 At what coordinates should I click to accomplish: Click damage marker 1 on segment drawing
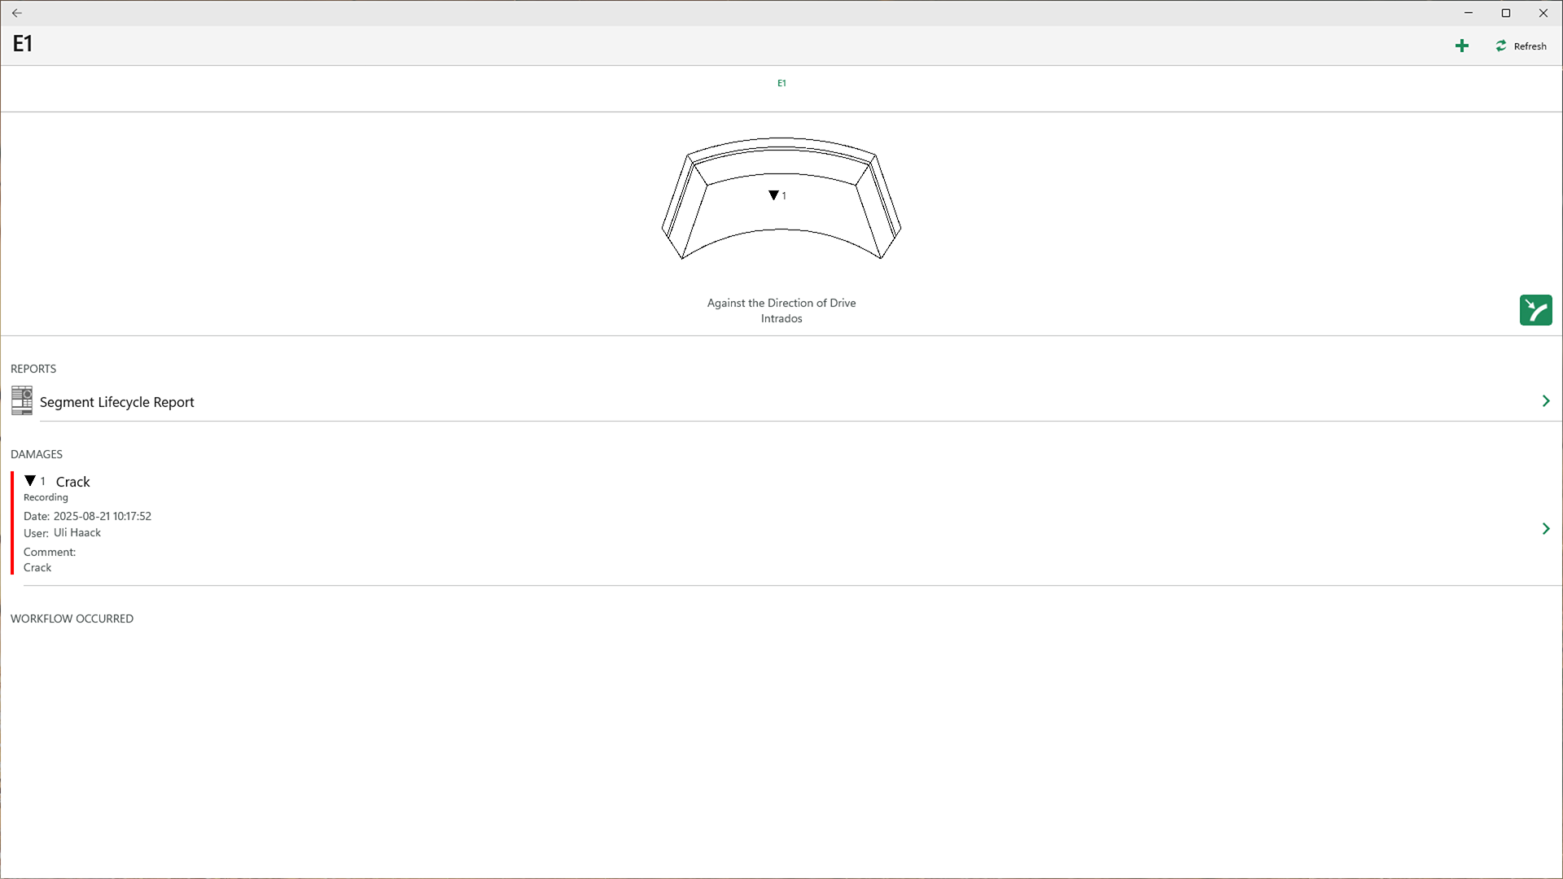(x=777, y=195)
